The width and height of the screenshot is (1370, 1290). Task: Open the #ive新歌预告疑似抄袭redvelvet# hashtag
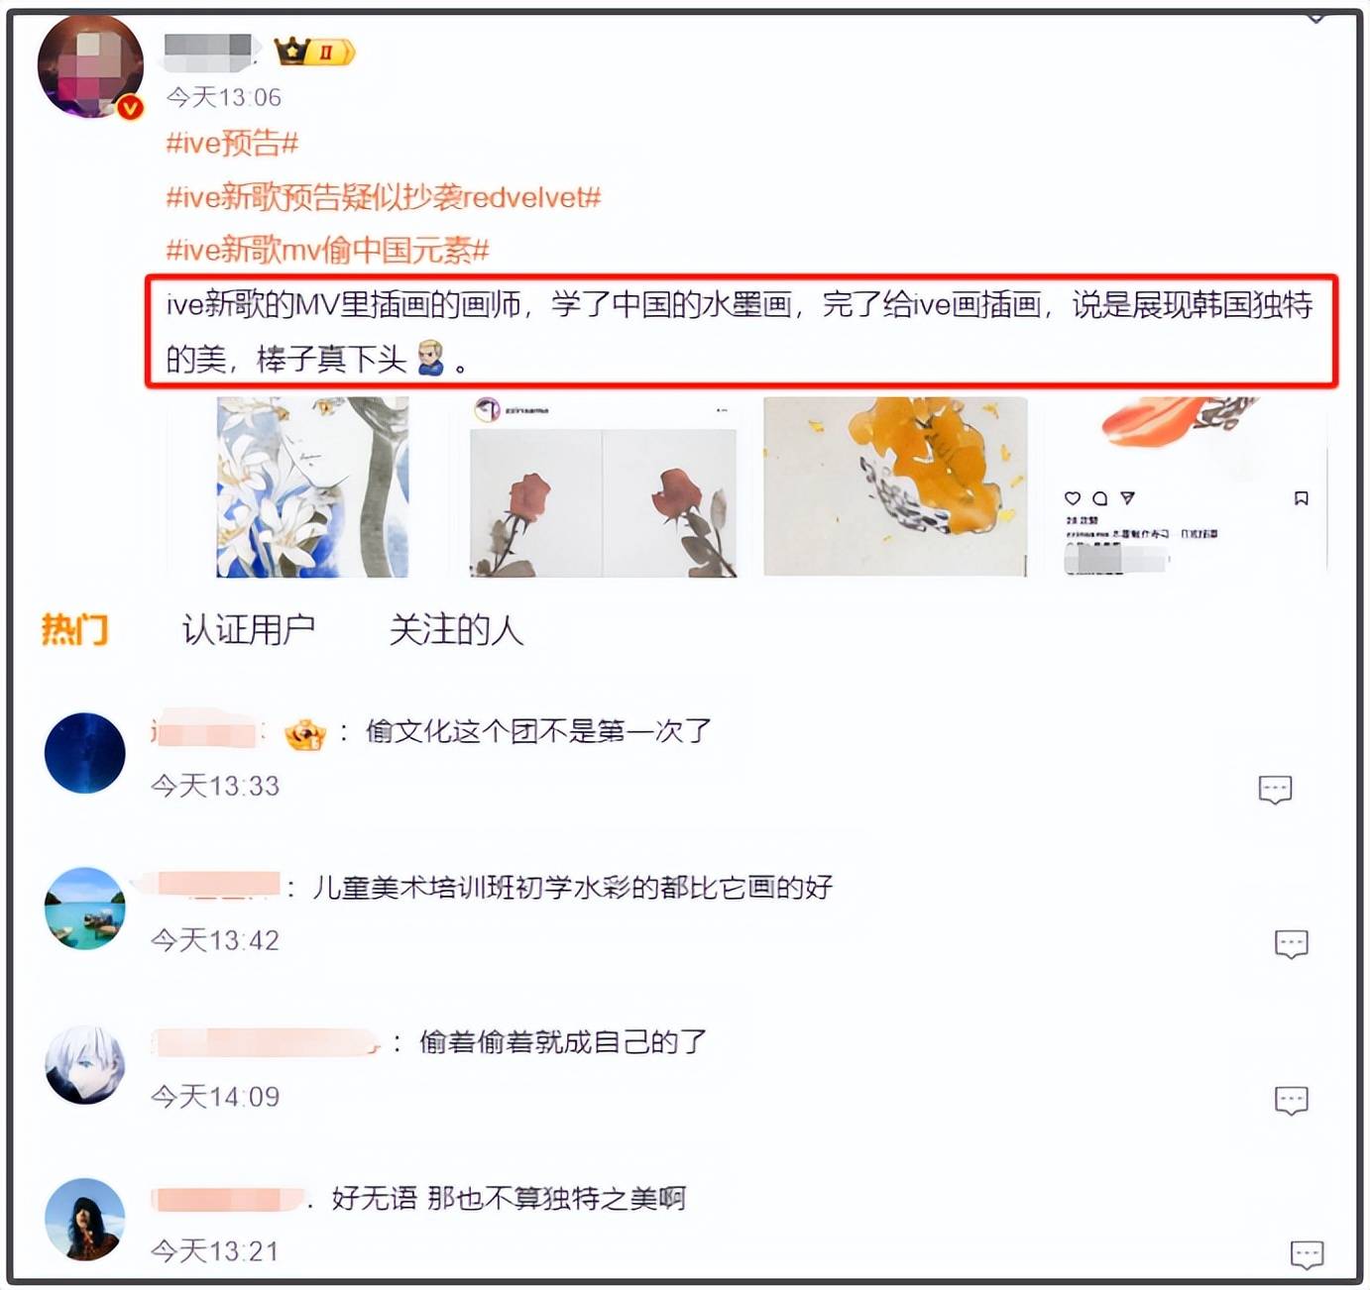[x=384, y=197]
